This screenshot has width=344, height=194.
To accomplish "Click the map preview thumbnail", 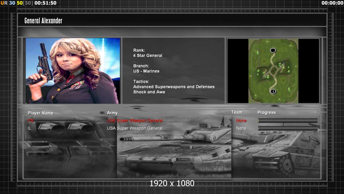I will pos(273,71).
